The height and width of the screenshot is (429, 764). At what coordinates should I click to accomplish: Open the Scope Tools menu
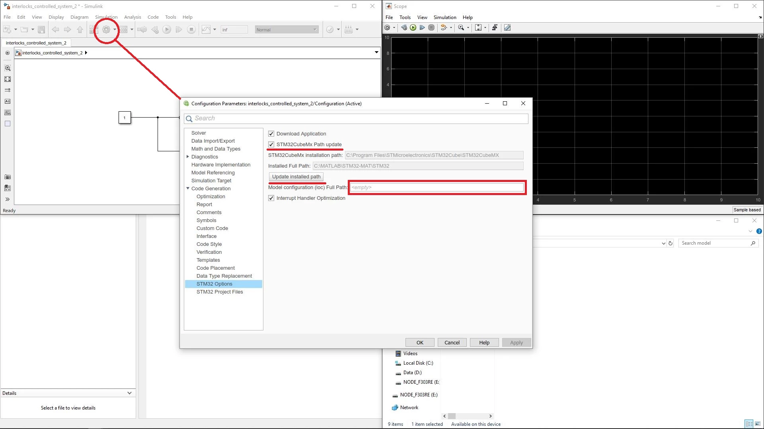click(405, 17)
